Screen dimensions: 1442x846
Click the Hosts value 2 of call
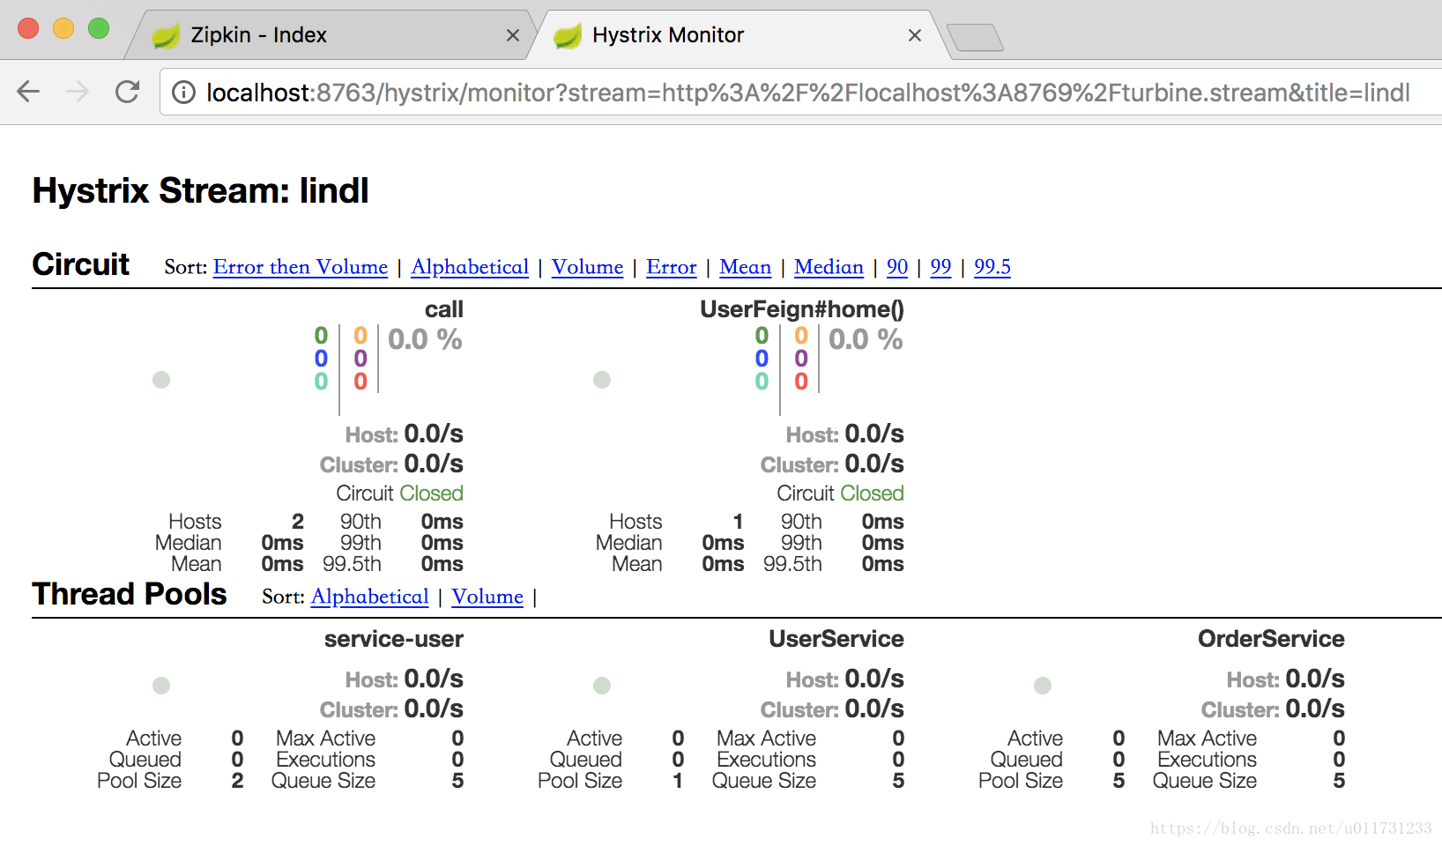coord(298,522)
